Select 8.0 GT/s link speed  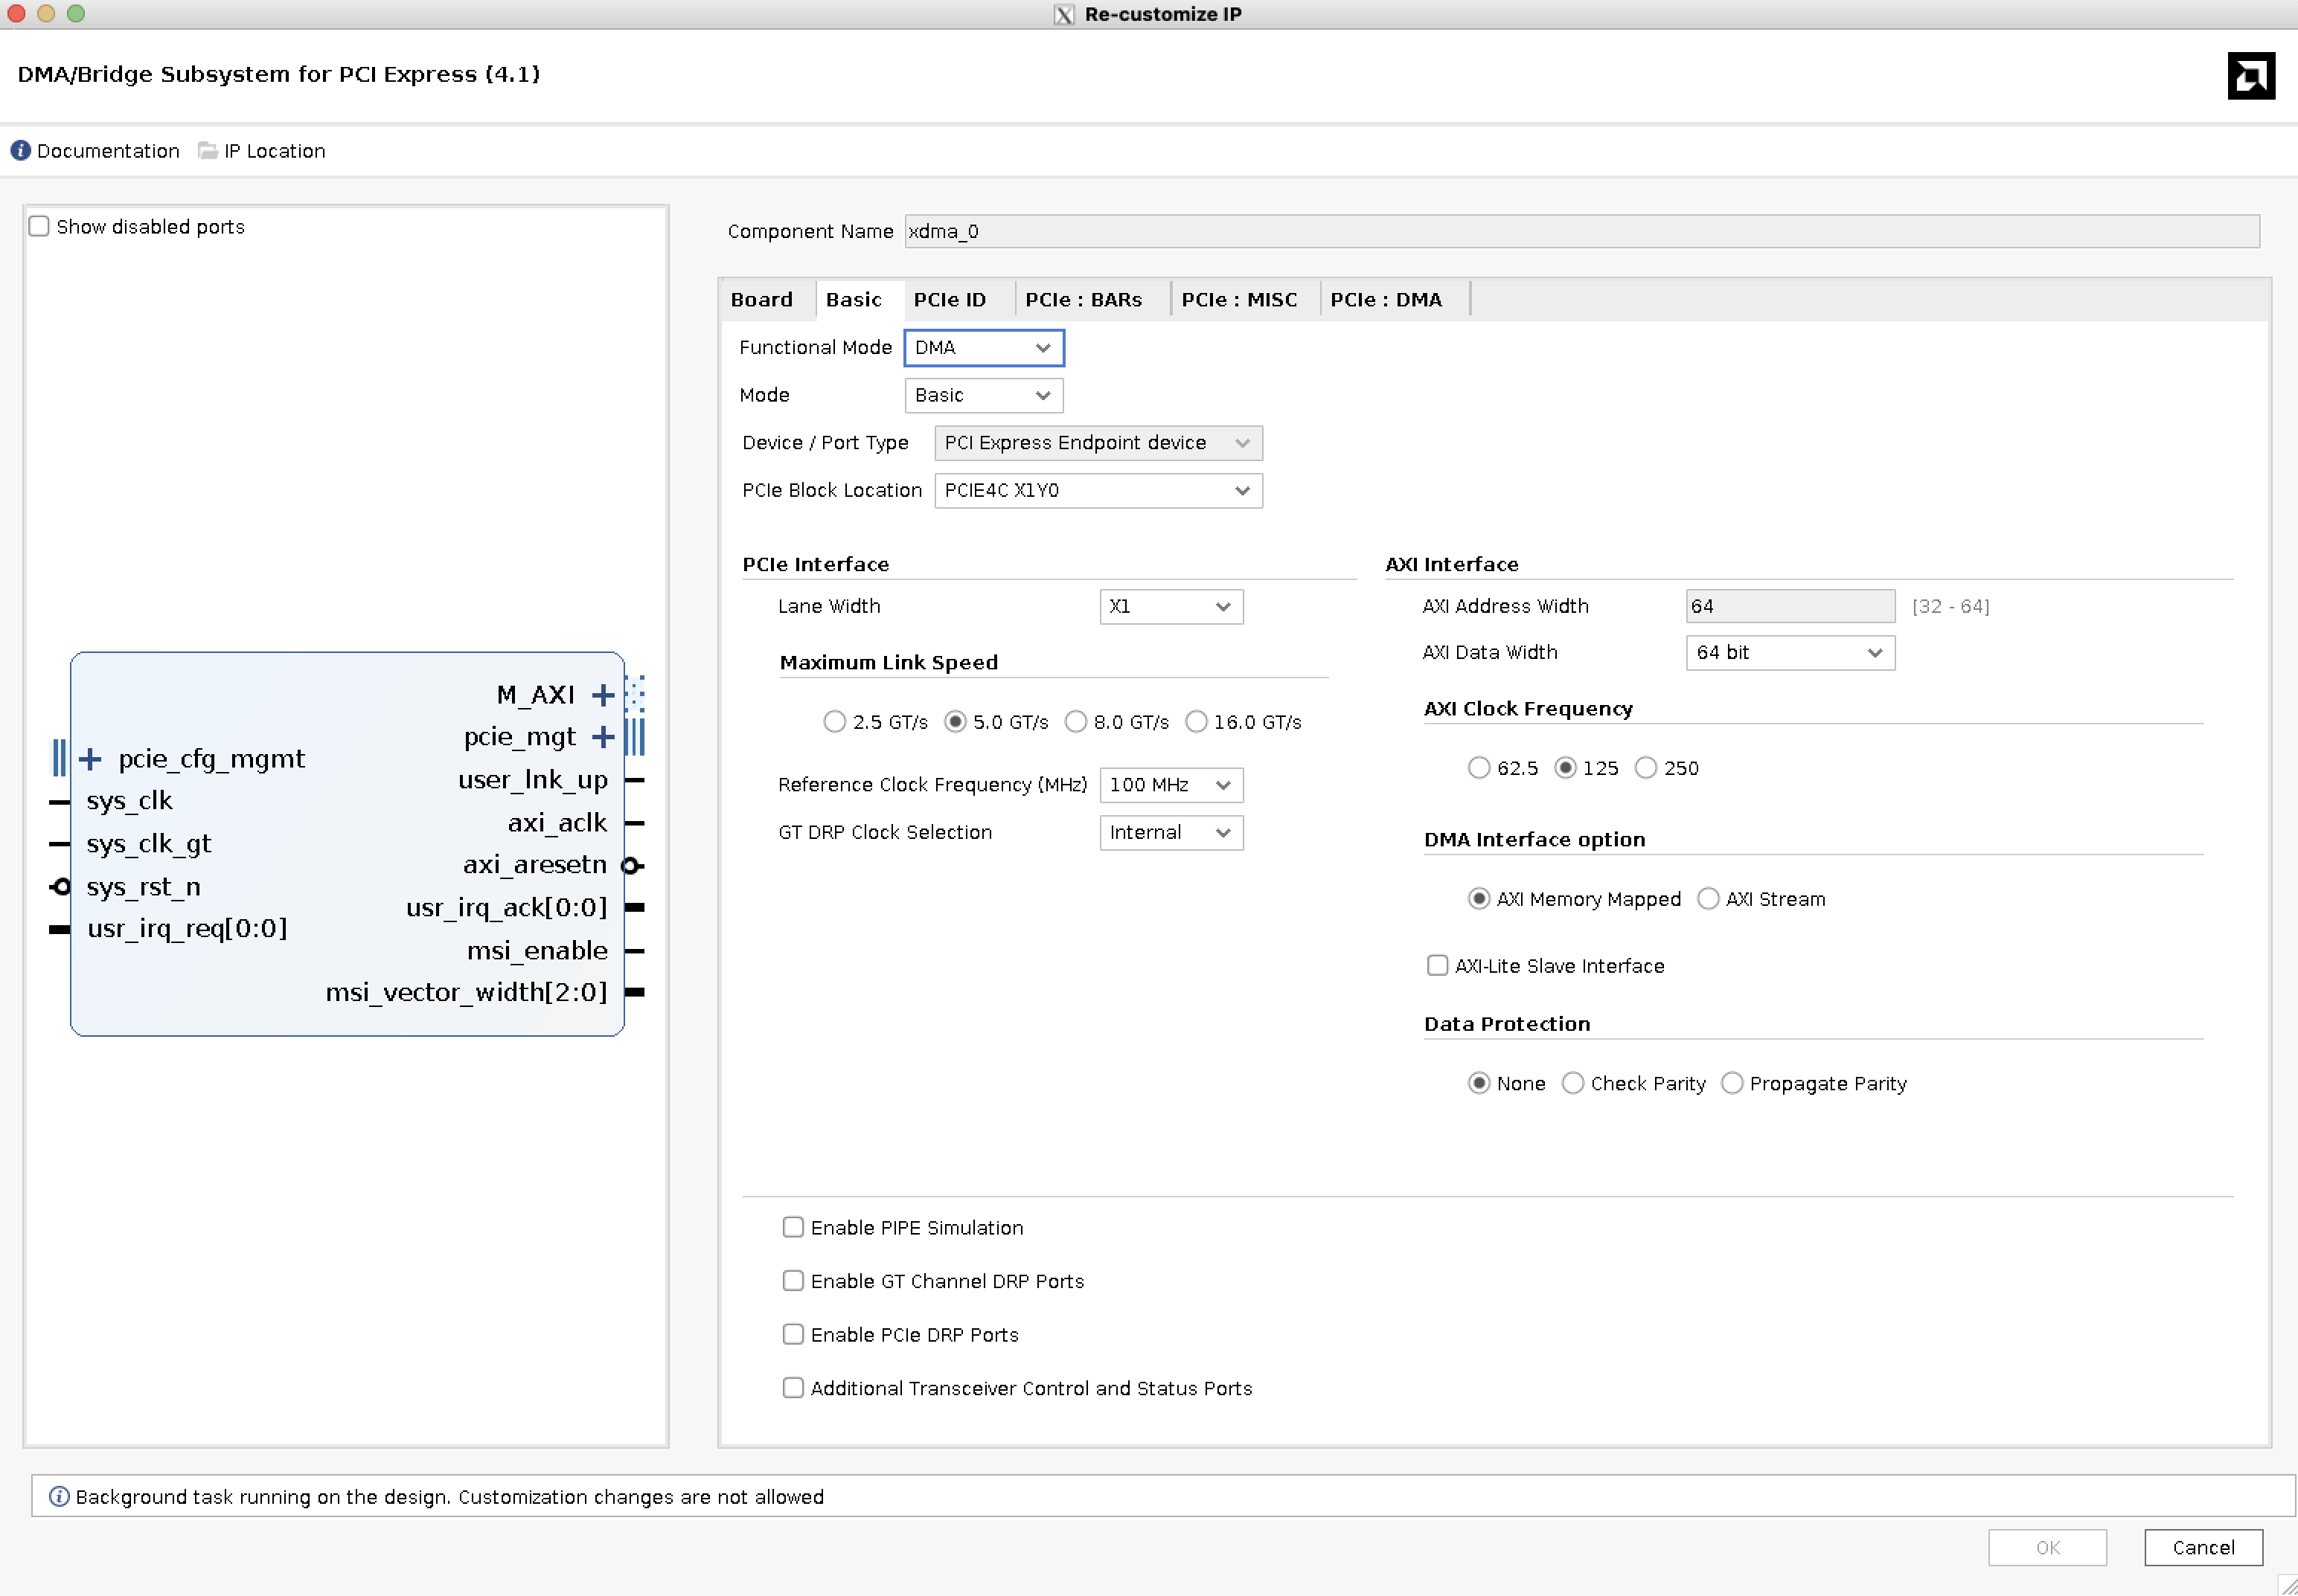pyautogui.click(x=1075, y=722)
